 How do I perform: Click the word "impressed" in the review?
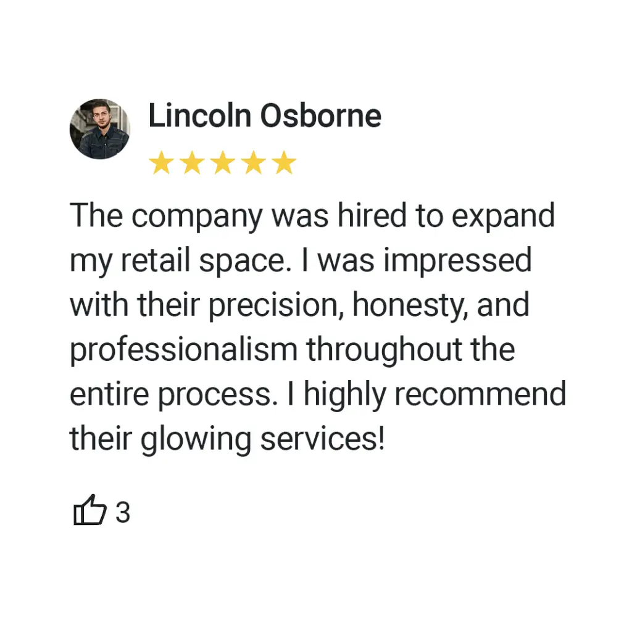click(457, 262)
